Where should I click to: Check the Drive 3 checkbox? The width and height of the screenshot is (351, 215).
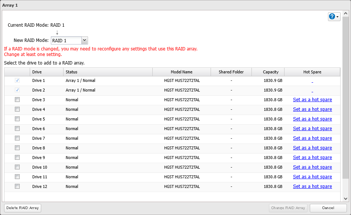[x=17, y=100]
